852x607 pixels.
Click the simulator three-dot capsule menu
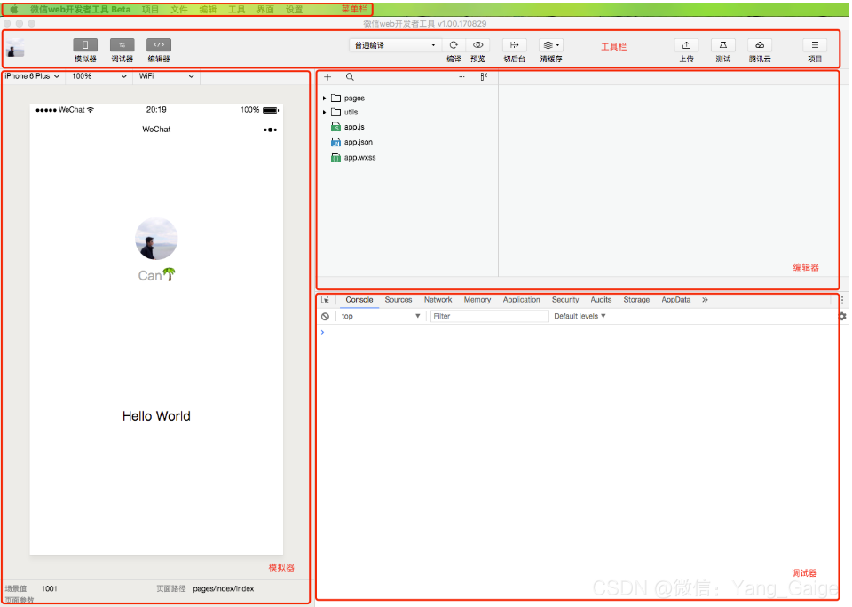click(x=270, y=130)
